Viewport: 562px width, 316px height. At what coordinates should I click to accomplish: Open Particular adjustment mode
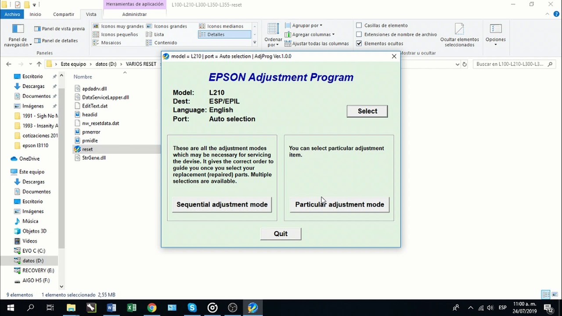(339, 205)
